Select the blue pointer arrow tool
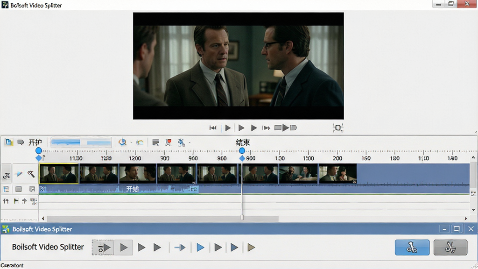This screenshot has height=269, width=478. pos(20,174)
